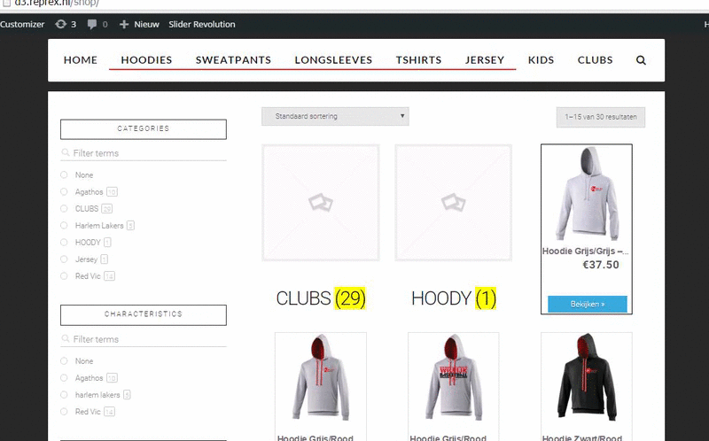Viewport: 709px width, 441px height.
Task: Click the page icon beside the URL
Action: [6, 4]
